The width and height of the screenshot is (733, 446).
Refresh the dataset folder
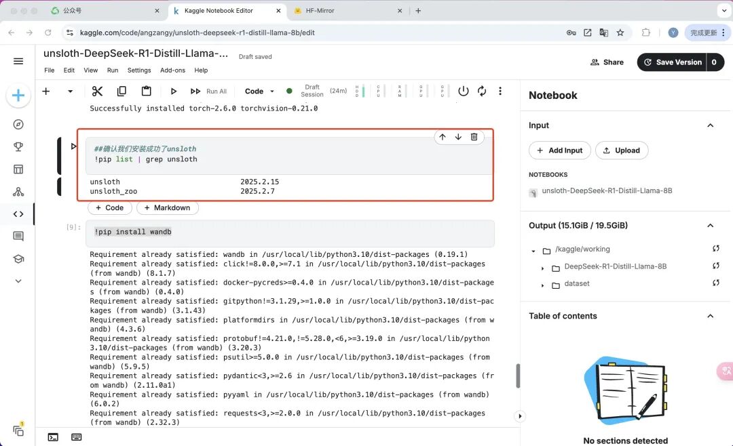[x=716, y=283]
